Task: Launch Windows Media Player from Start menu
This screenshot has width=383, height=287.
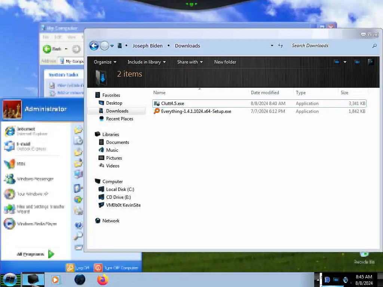Action: 30,224
